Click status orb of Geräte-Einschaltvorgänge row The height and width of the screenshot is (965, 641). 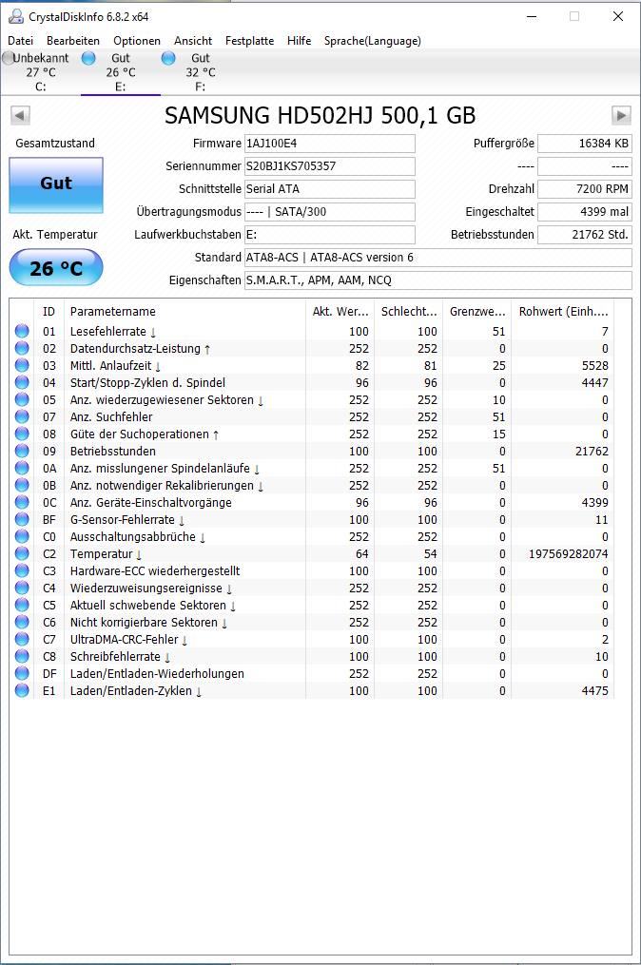click(x=22, y=502)
